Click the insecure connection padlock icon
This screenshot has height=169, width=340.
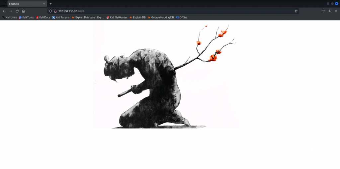click(x=55, y=11)
